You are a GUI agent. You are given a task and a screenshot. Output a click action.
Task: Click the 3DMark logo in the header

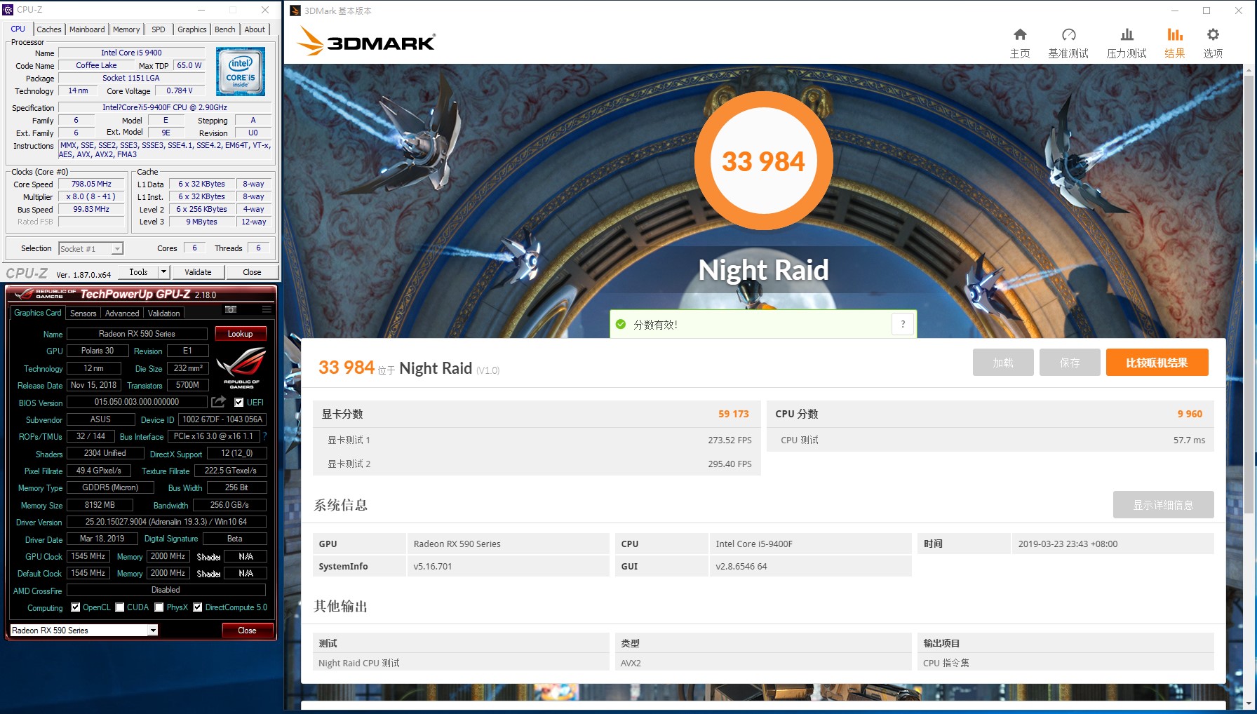tap(366, 41)
